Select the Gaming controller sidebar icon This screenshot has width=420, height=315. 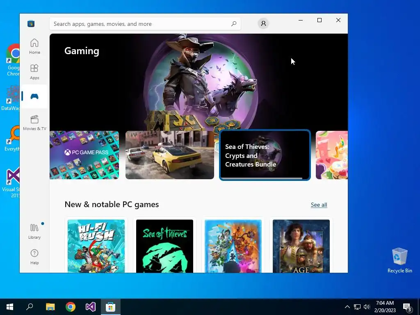click(34, 96)
